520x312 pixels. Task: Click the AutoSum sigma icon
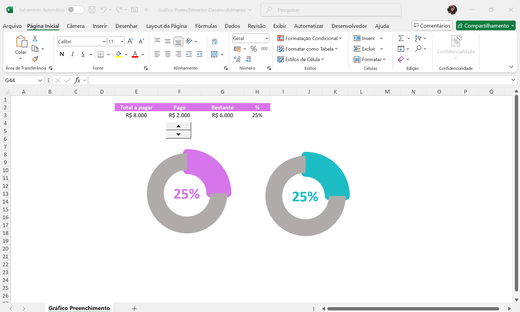point(401,38)
